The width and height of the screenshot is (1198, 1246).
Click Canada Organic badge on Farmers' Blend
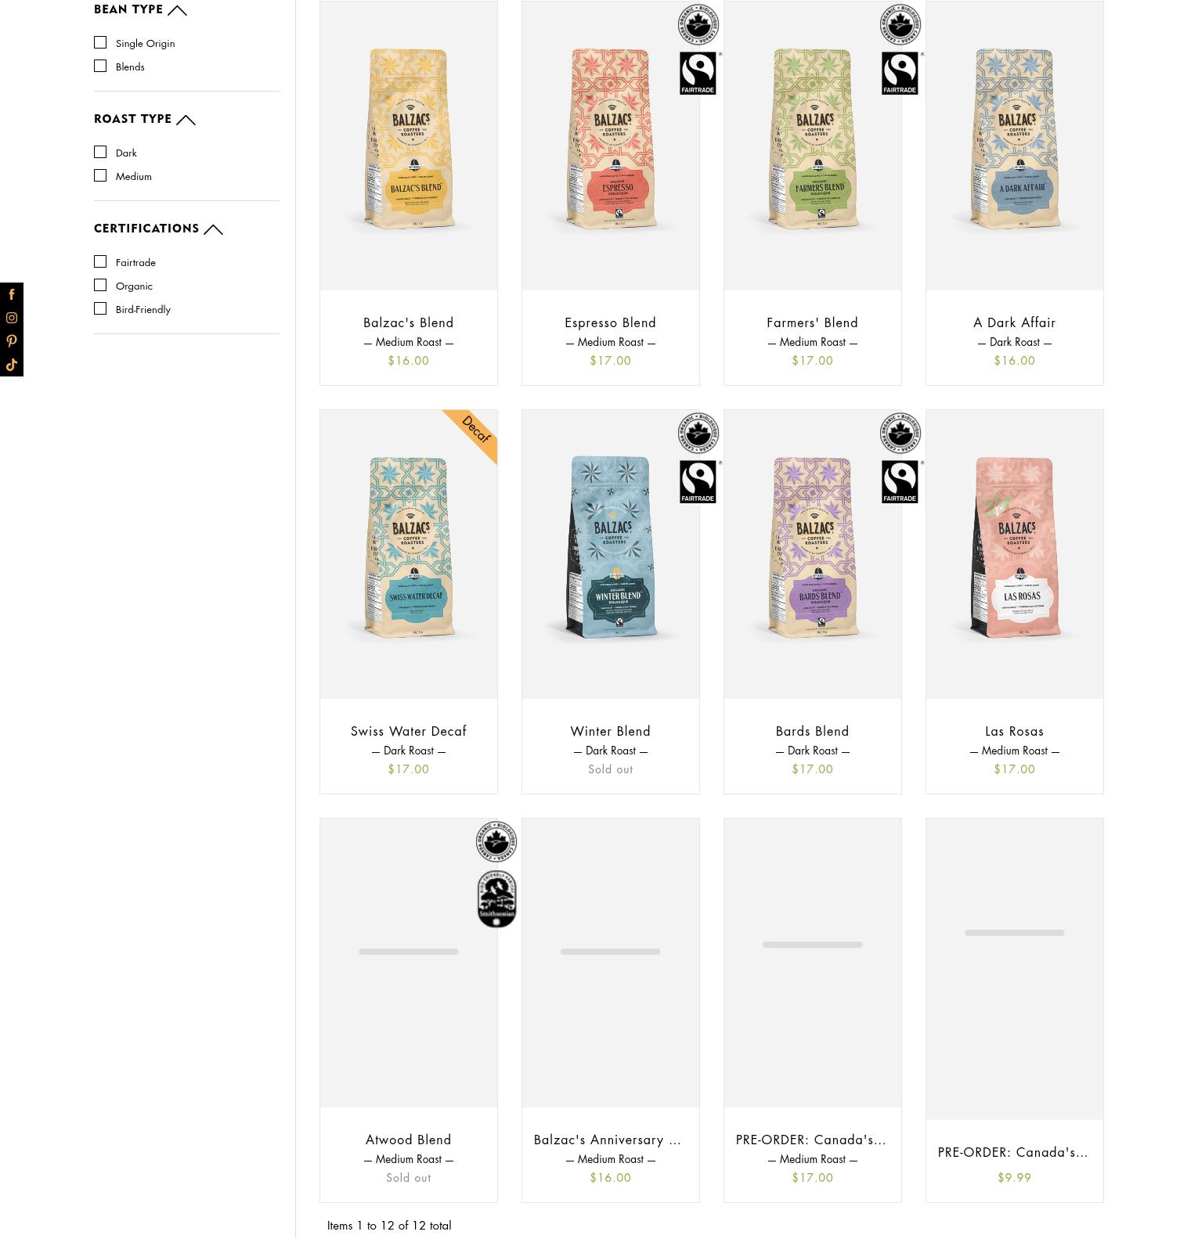(x=900, y=24)
